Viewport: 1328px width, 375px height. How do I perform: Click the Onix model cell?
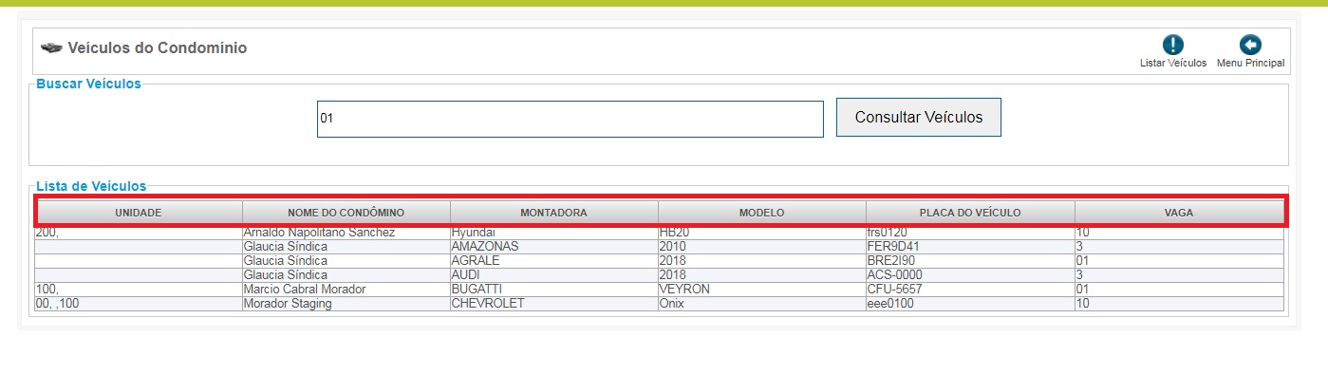(x=761, y=303)
